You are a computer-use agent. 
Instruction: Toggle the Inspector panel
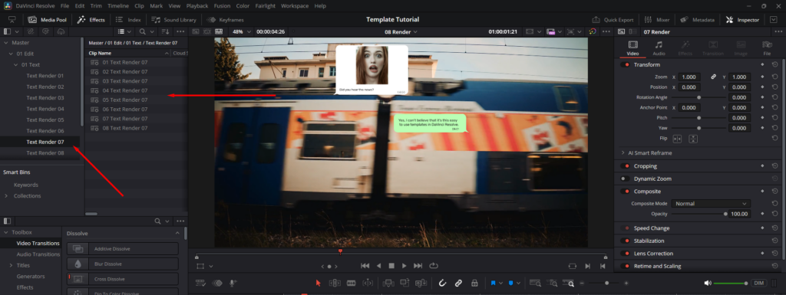[743, 20]
